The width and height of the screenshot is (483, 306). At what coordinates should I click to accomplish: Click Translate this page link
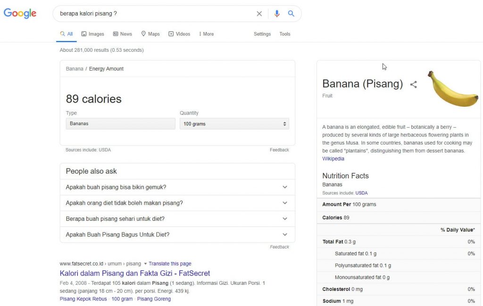click(170, 264)
